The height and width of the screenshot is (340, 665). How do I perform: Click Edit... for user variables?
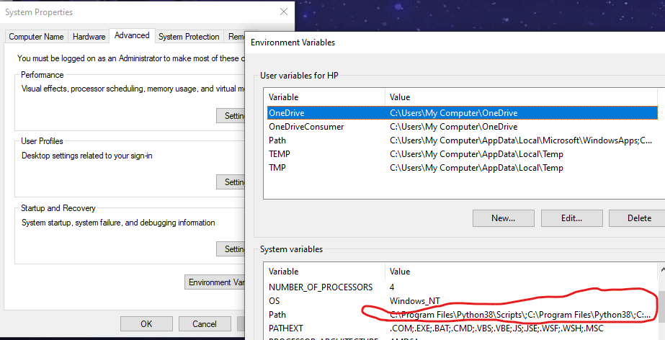571,218
